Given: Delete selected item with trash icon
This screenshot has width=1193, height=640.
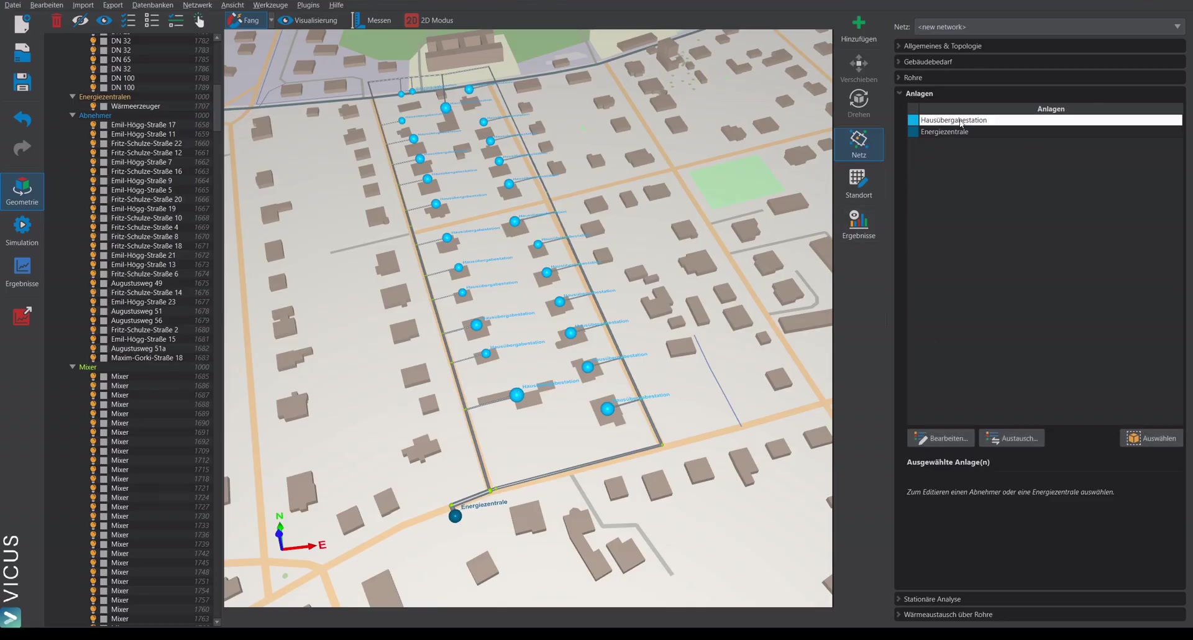Looking at the screenshot, I should coord(57,21).
